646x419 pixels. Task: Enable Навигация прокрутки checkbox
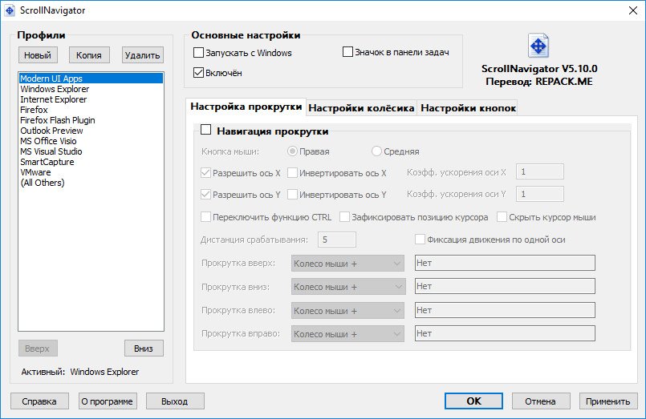pos(205,130)
